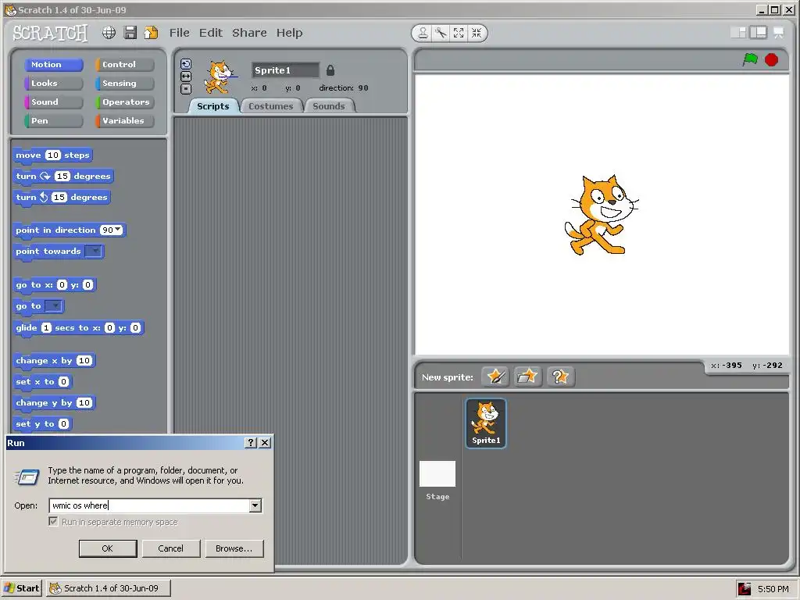Switch to the Scripts tab
The width and height of the screenshot is (800, 600).
(x=212, y=106)
